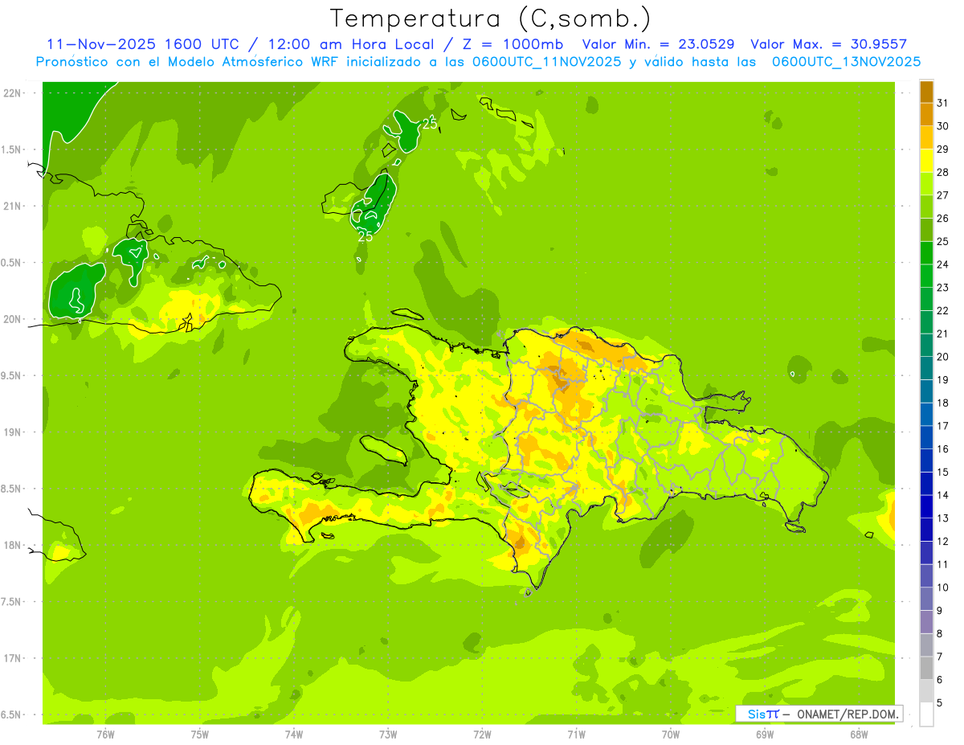Click the 69W longitude axis label
The width and height of the screenshot is (964, 745).
tap(765, 734)
